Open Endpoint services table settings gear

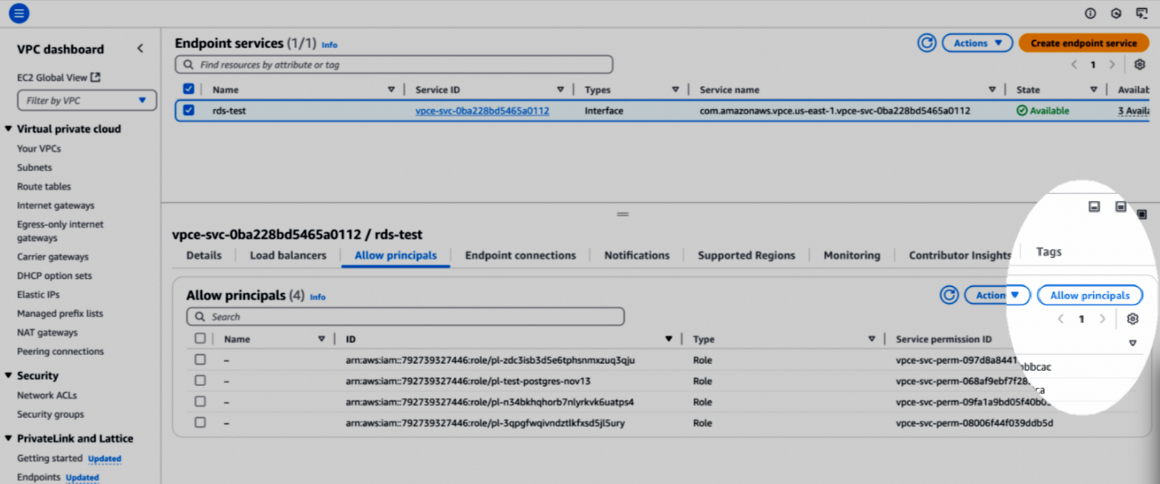pos(1139,64)
